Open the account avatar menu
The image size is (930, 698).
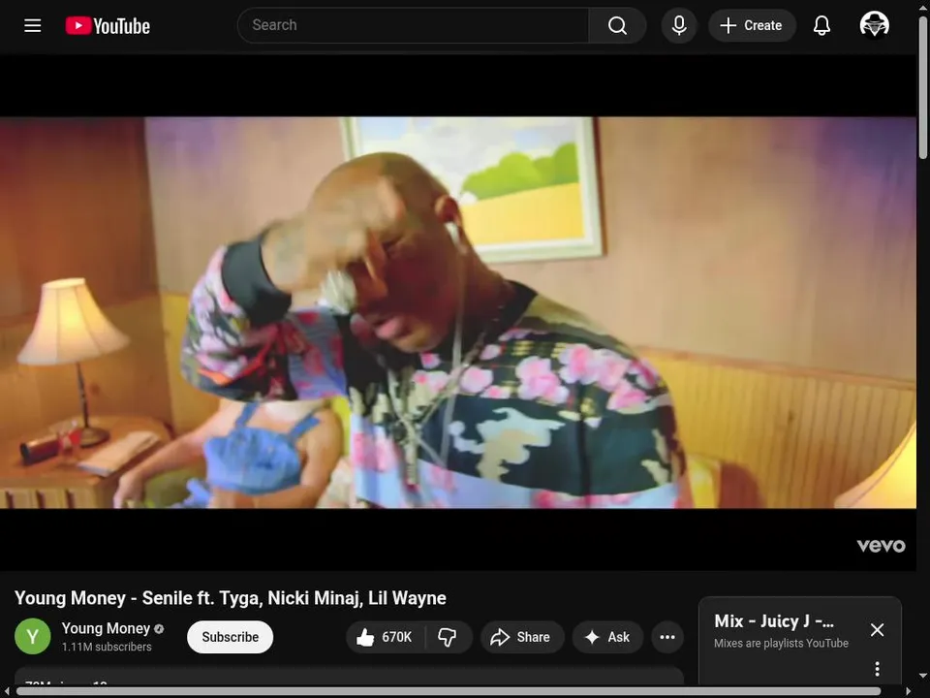point(874,25)
